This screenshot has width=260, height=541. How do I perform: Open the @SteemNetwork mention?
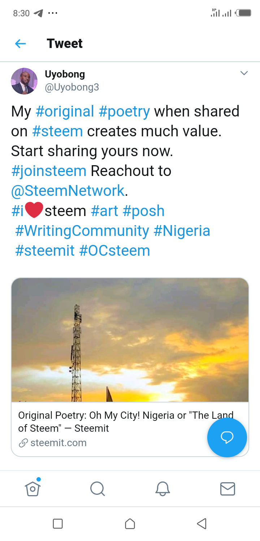(x=68, y=191)
